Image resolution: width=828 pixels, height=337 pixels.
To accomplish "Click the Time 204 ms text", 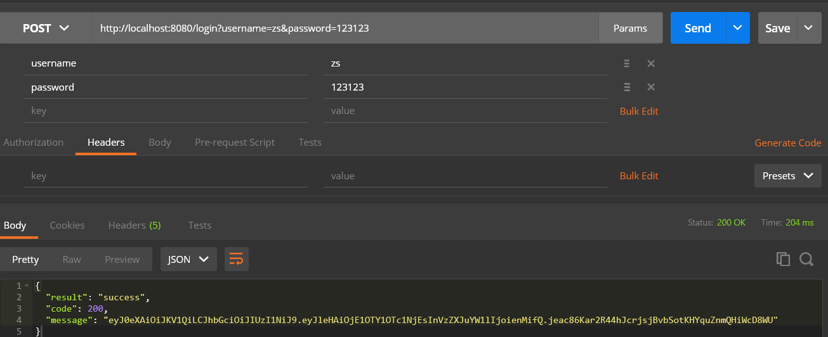I will coord(787,223).
